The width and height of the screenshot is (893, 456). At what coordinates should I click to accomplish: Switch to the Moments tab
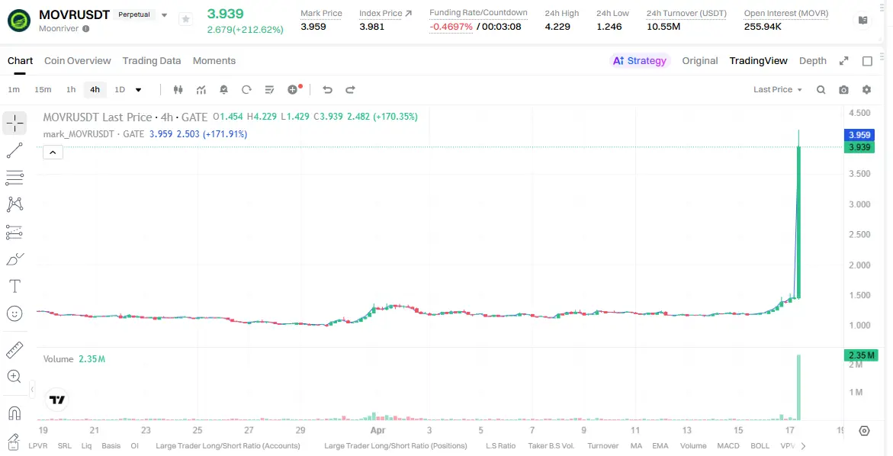[x=214, y=61]
